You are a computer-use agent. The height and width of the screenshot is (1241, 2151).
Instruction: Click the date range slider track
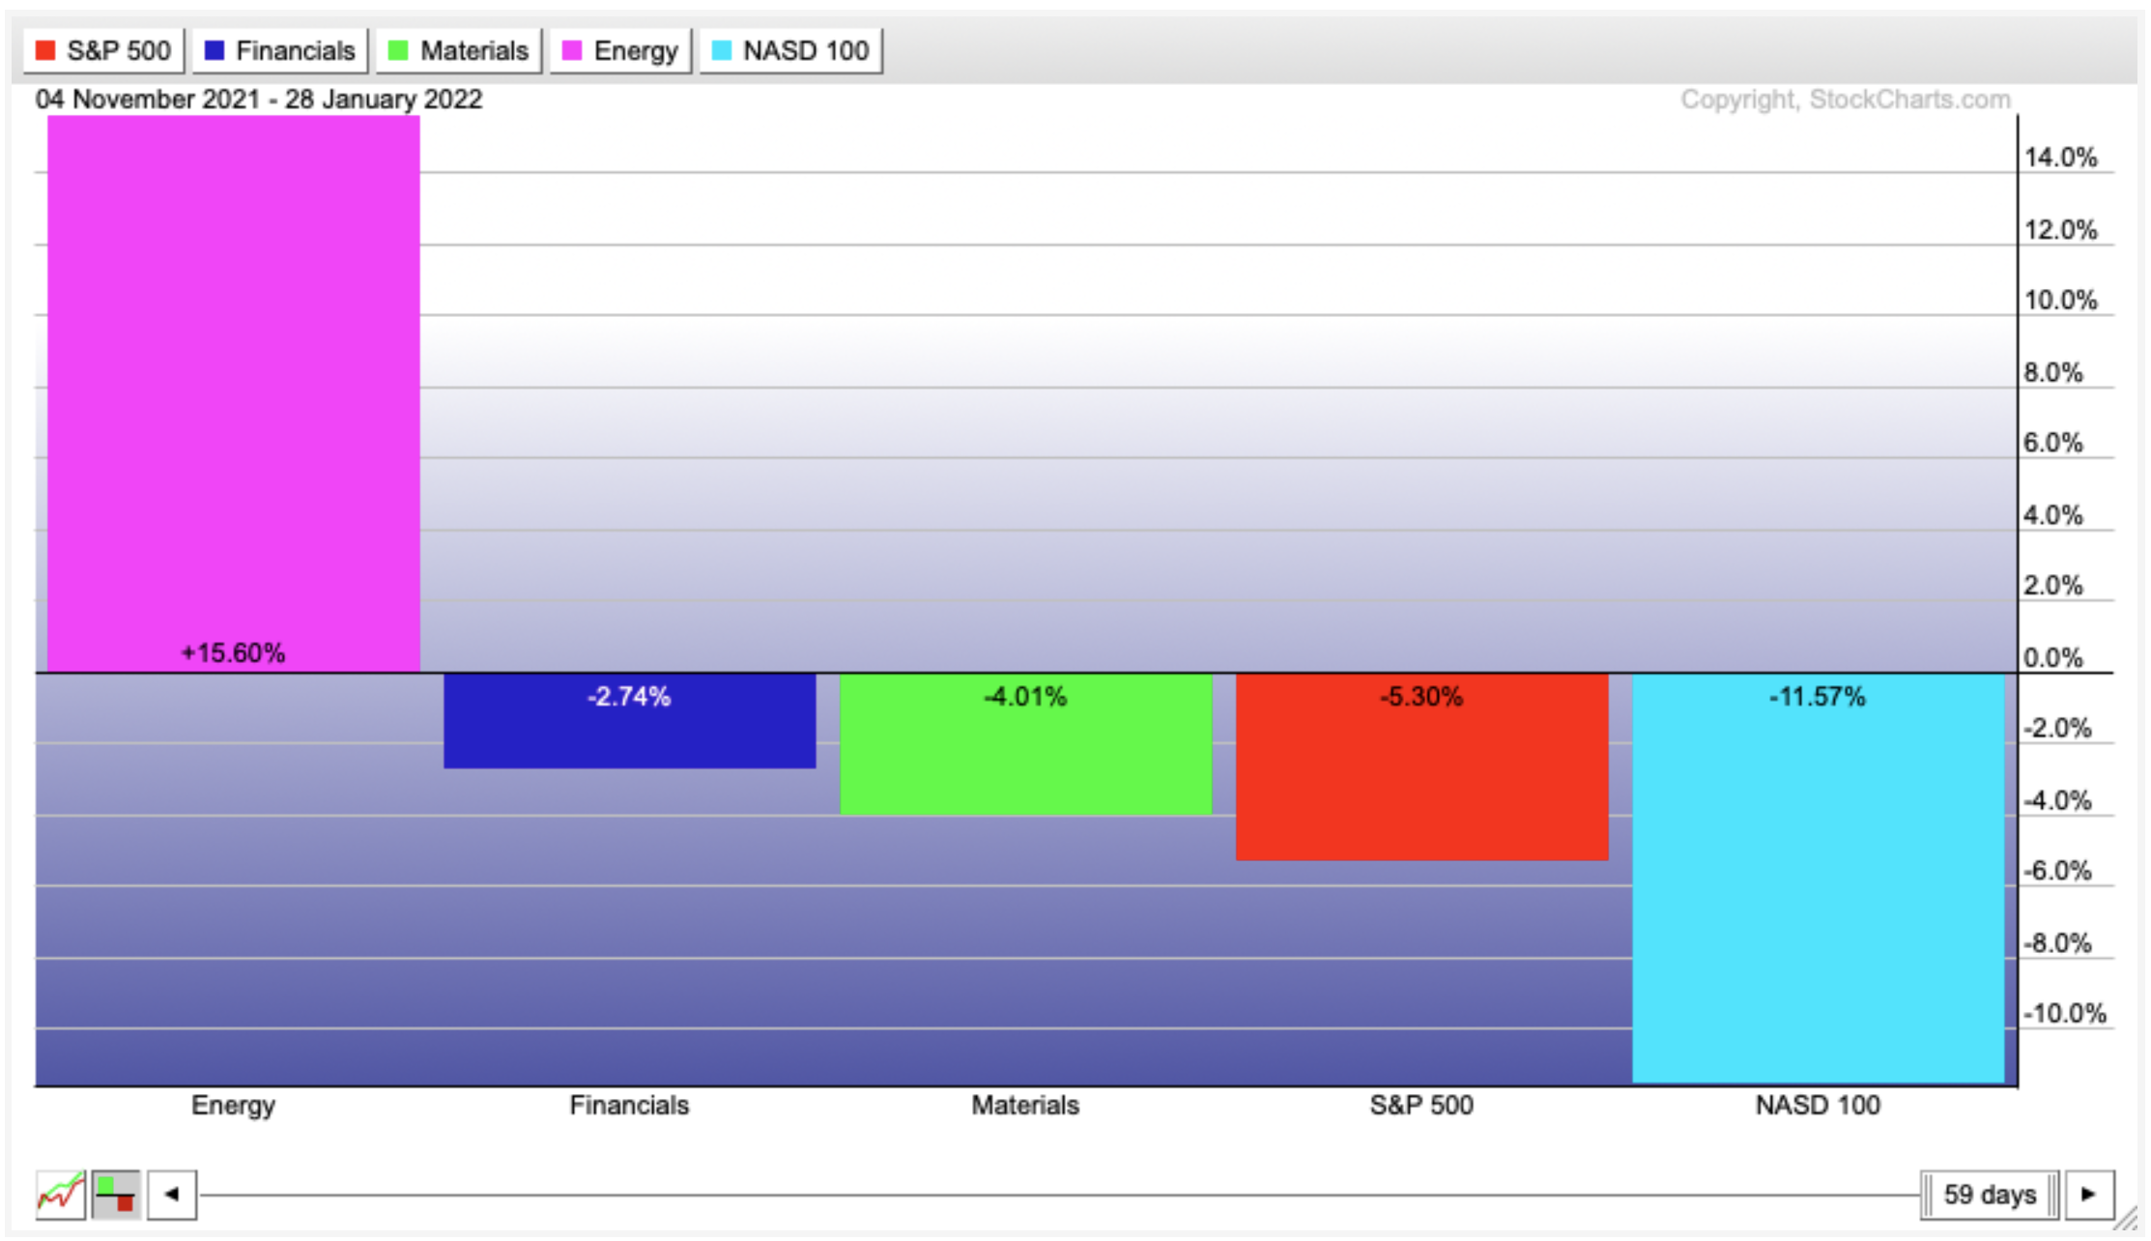tap(1059, 1195)
